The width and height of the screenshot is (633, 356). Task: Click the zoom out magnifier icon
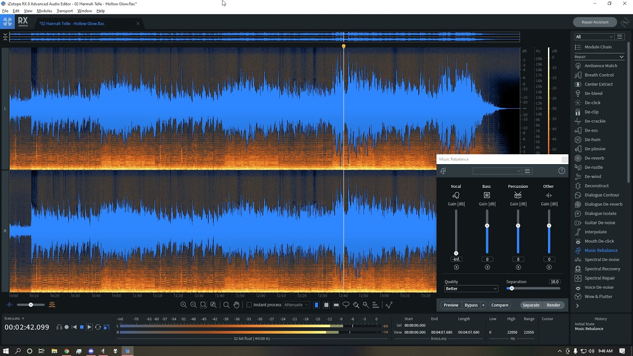coord(193,305)
